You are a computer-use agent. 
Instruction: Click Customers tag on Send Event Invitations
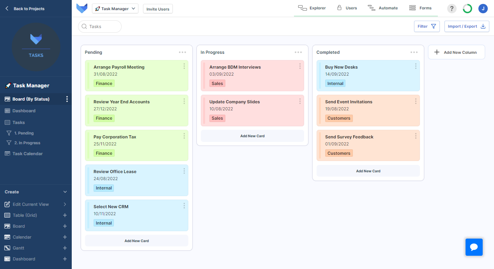pos(339,118)
